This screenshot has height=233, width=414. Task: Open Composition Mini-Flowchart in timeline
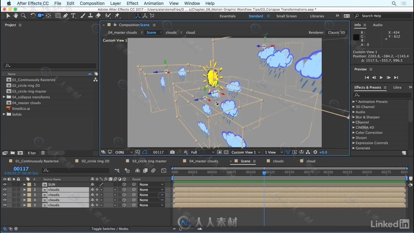tap(117, 170)
